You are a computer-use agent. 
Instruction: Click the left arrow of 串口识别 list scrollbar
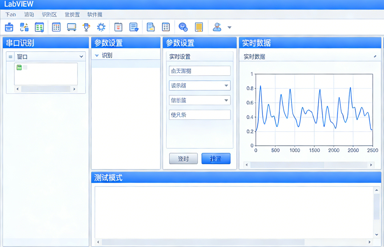[17, 89]
